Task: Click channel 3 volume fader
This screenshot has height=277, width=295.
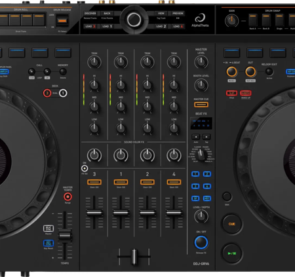Action: coord(94,212)
